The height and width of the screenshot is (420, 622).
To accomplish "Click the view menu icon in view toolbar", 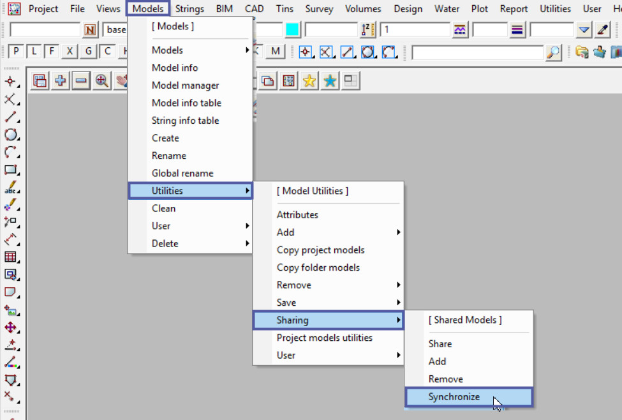I will [x=41, y=81].
